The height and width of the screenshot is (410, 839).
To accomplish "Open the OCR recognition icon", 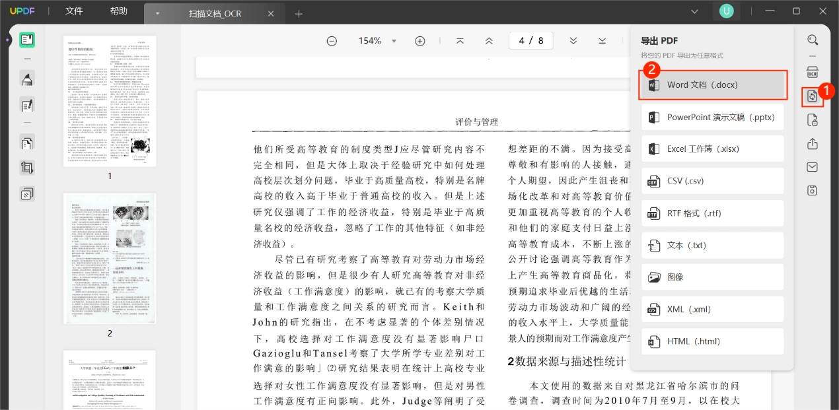I will coord(813,73).
